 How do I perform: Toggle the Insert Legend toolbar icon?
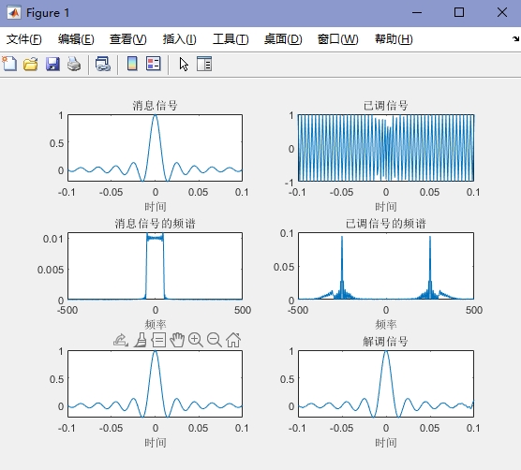click(154, 64)
